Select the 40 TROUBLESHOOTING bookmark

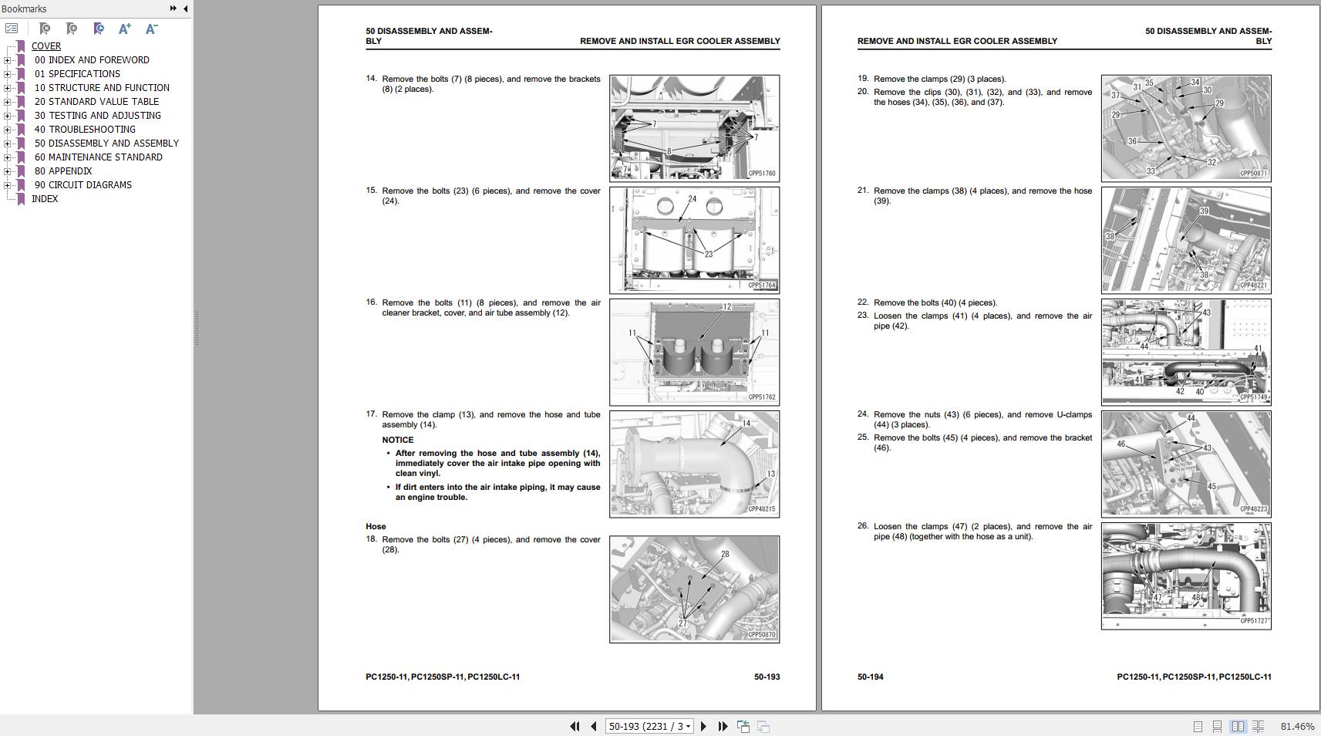84,130
